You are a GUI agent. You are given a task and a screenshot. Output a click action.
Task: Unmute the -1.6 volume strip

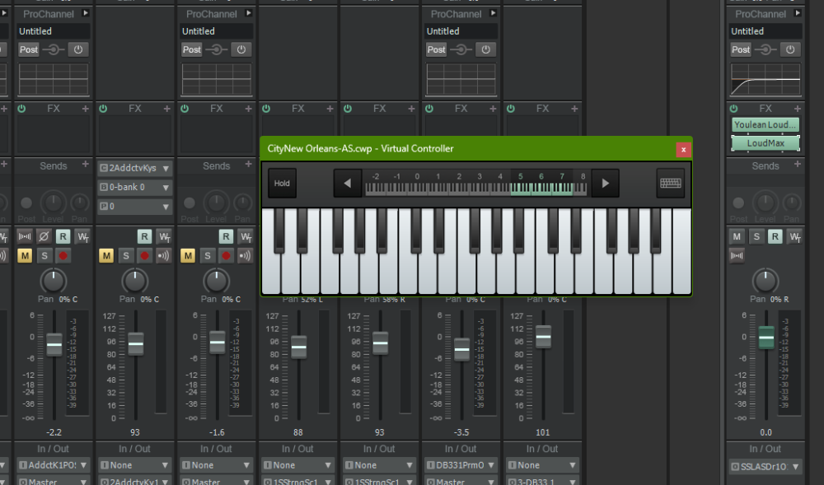(x=188, y=255)
